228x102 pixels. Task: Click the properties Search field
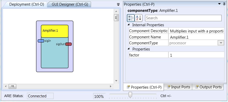183,18
